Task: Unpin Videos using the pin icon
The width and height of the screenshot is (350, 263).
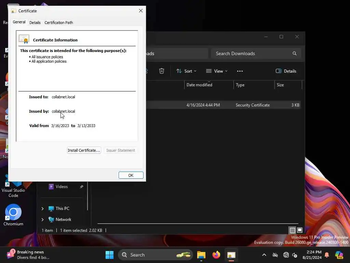Action: tap(81, 187)
